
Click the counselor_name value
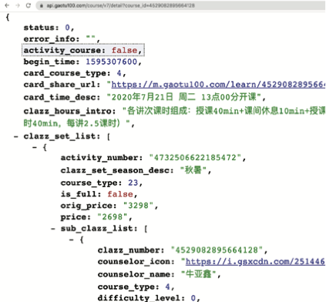[x=198, y=274]
